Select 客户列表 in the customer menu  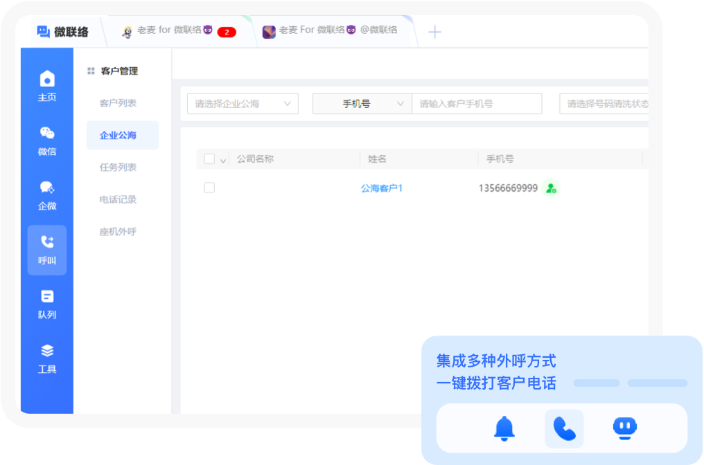point(118,103)
